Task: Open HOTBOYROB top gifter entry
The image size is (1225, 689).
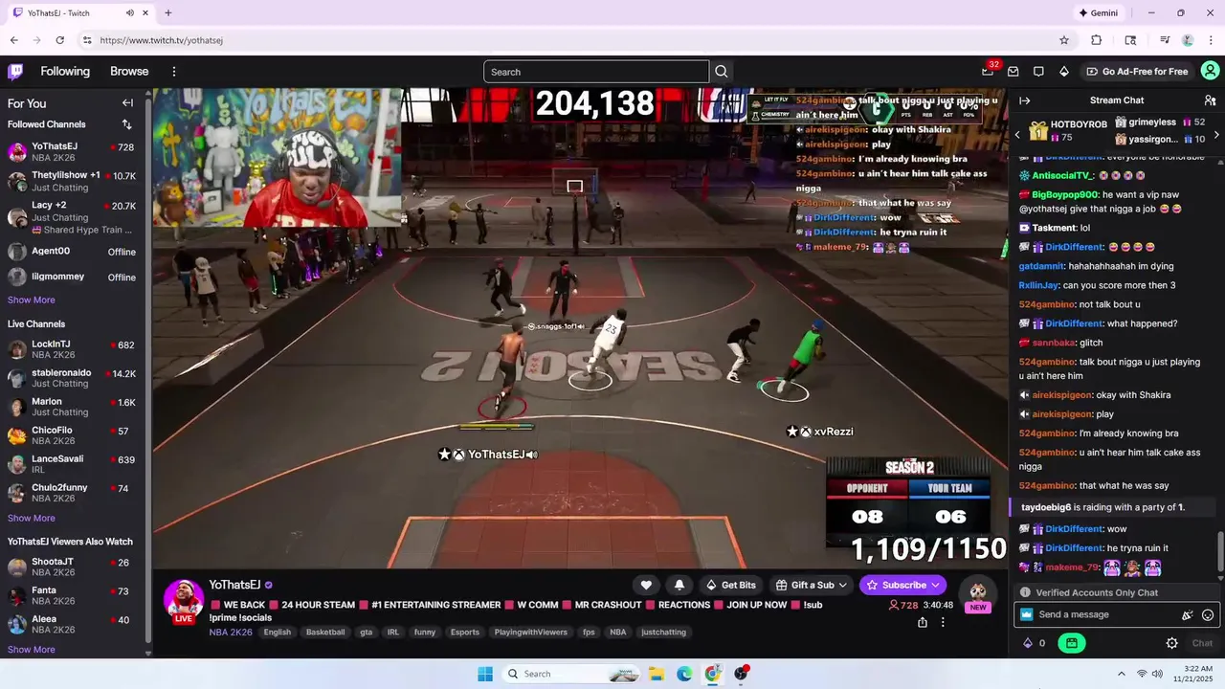Action: click(x=1068, y=131)
